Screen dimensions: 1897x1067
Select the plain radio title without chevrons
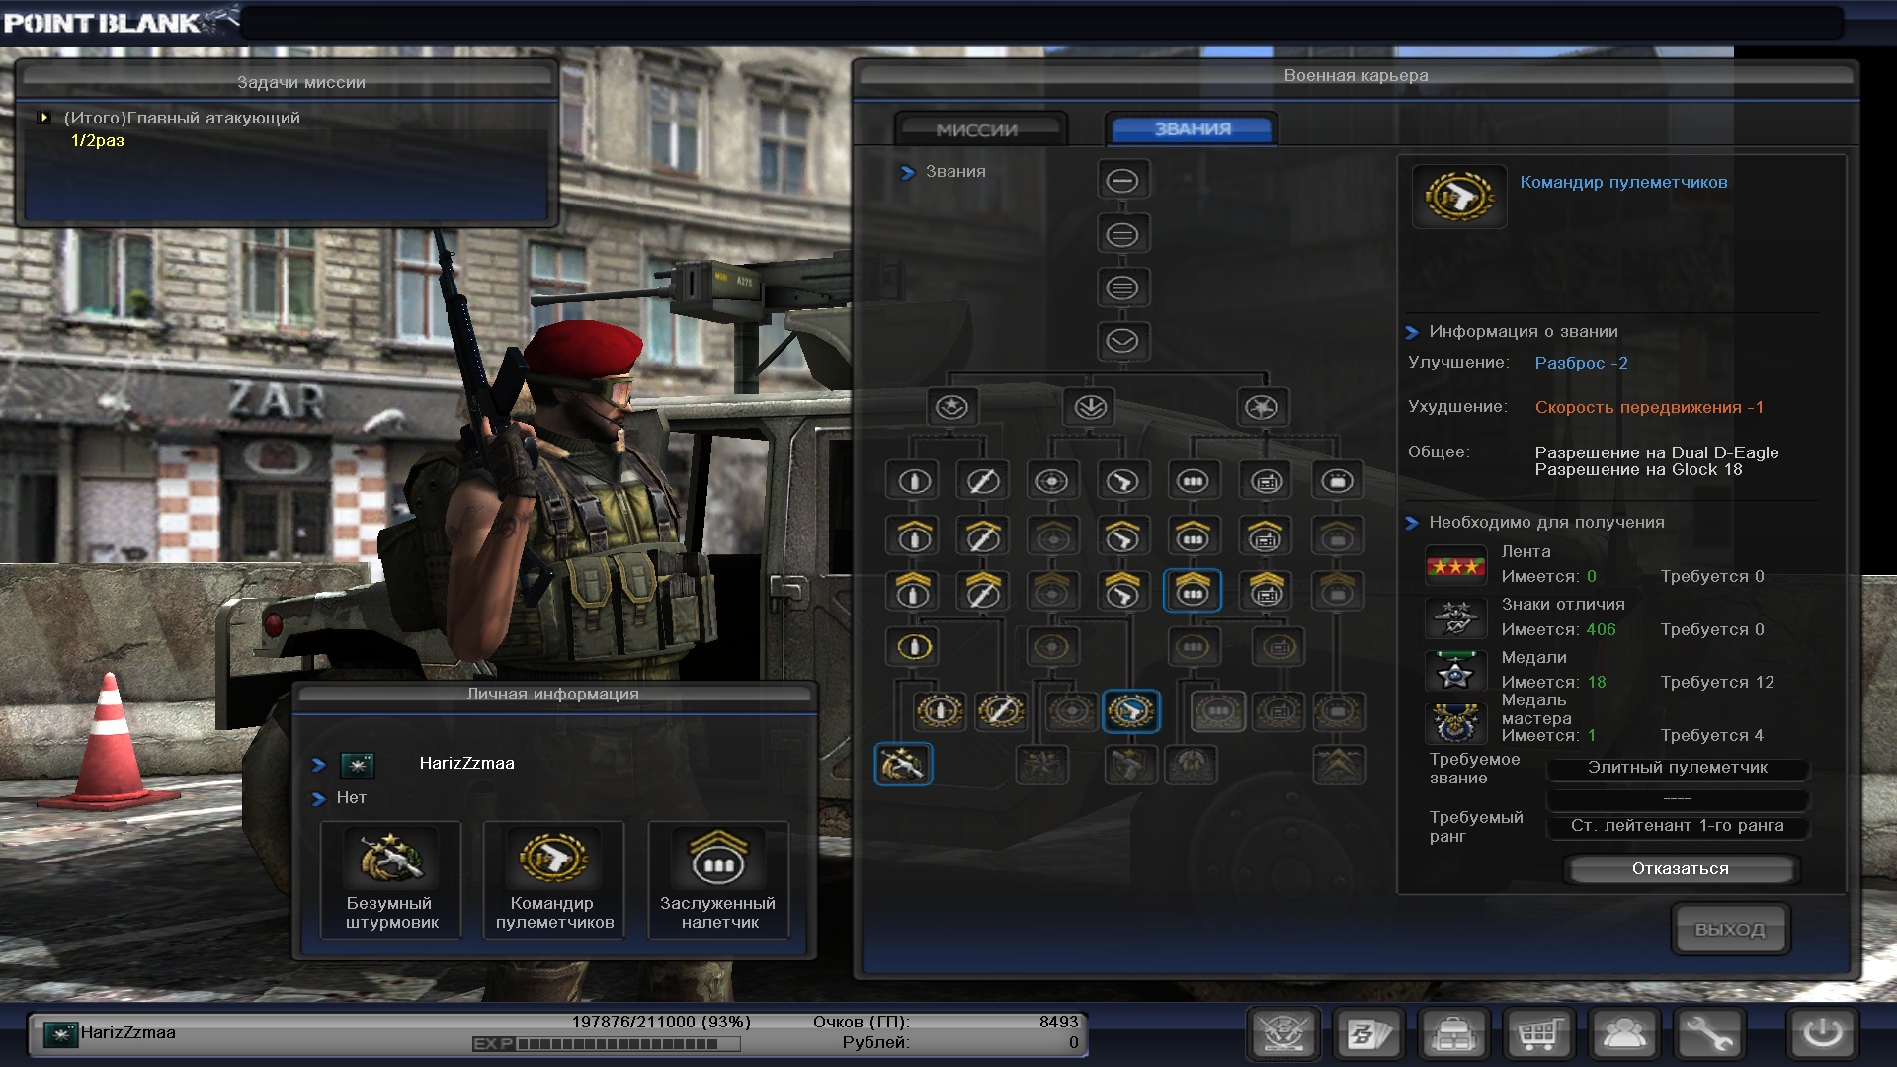1267,481
